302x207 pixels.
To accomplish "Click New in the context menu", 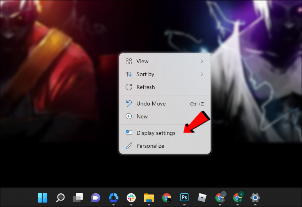I will tap(165, 116).
